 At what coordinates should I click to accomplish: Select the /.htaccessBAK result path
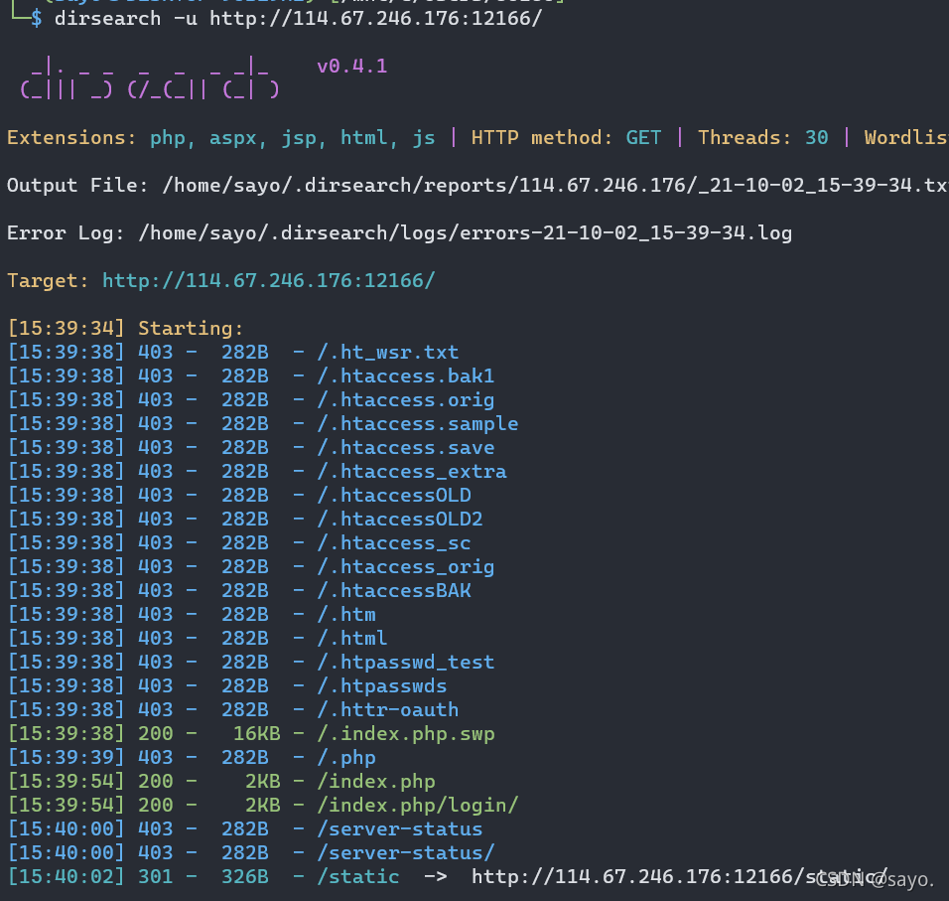[394, 590]
